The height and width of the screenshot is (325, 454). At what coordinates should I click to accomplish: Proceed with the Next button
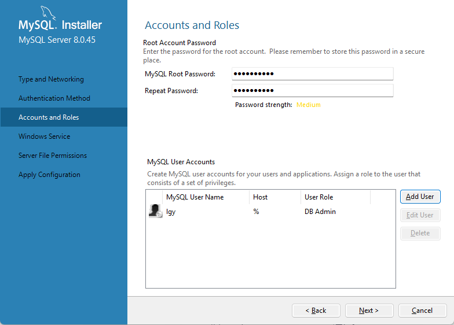point(369,311)
